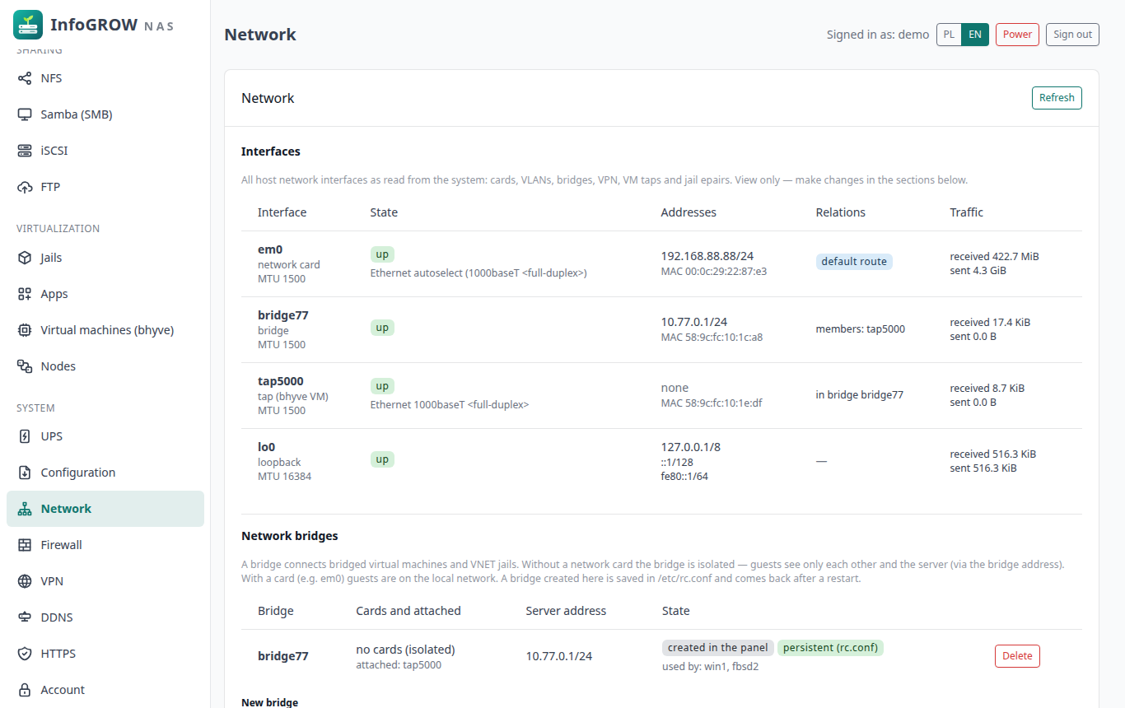Switch language to EN
The height and width of the screenshot is (708, 1125).
click(975, 35)
